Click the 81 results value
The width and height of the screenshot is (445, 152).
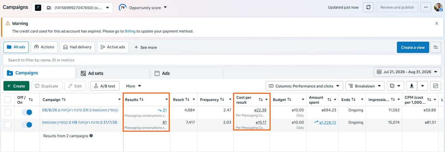point(164,123)
